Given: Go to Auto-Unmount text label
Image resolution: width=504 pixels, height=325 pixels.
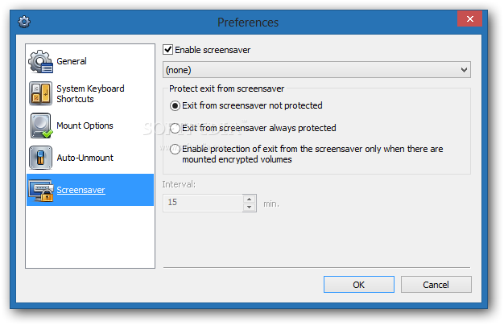Looking at the screenshot, I should tap(85, 158).
